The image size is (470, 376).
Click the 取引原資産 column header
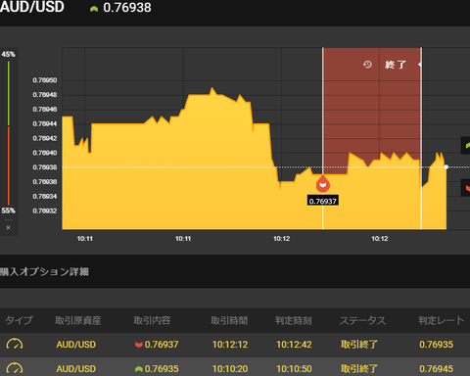coord(77,320)
